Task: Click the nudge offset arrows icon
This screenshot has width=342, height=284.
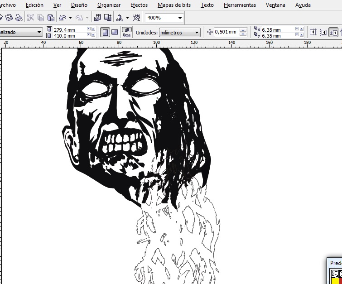Action: [210, 32]
